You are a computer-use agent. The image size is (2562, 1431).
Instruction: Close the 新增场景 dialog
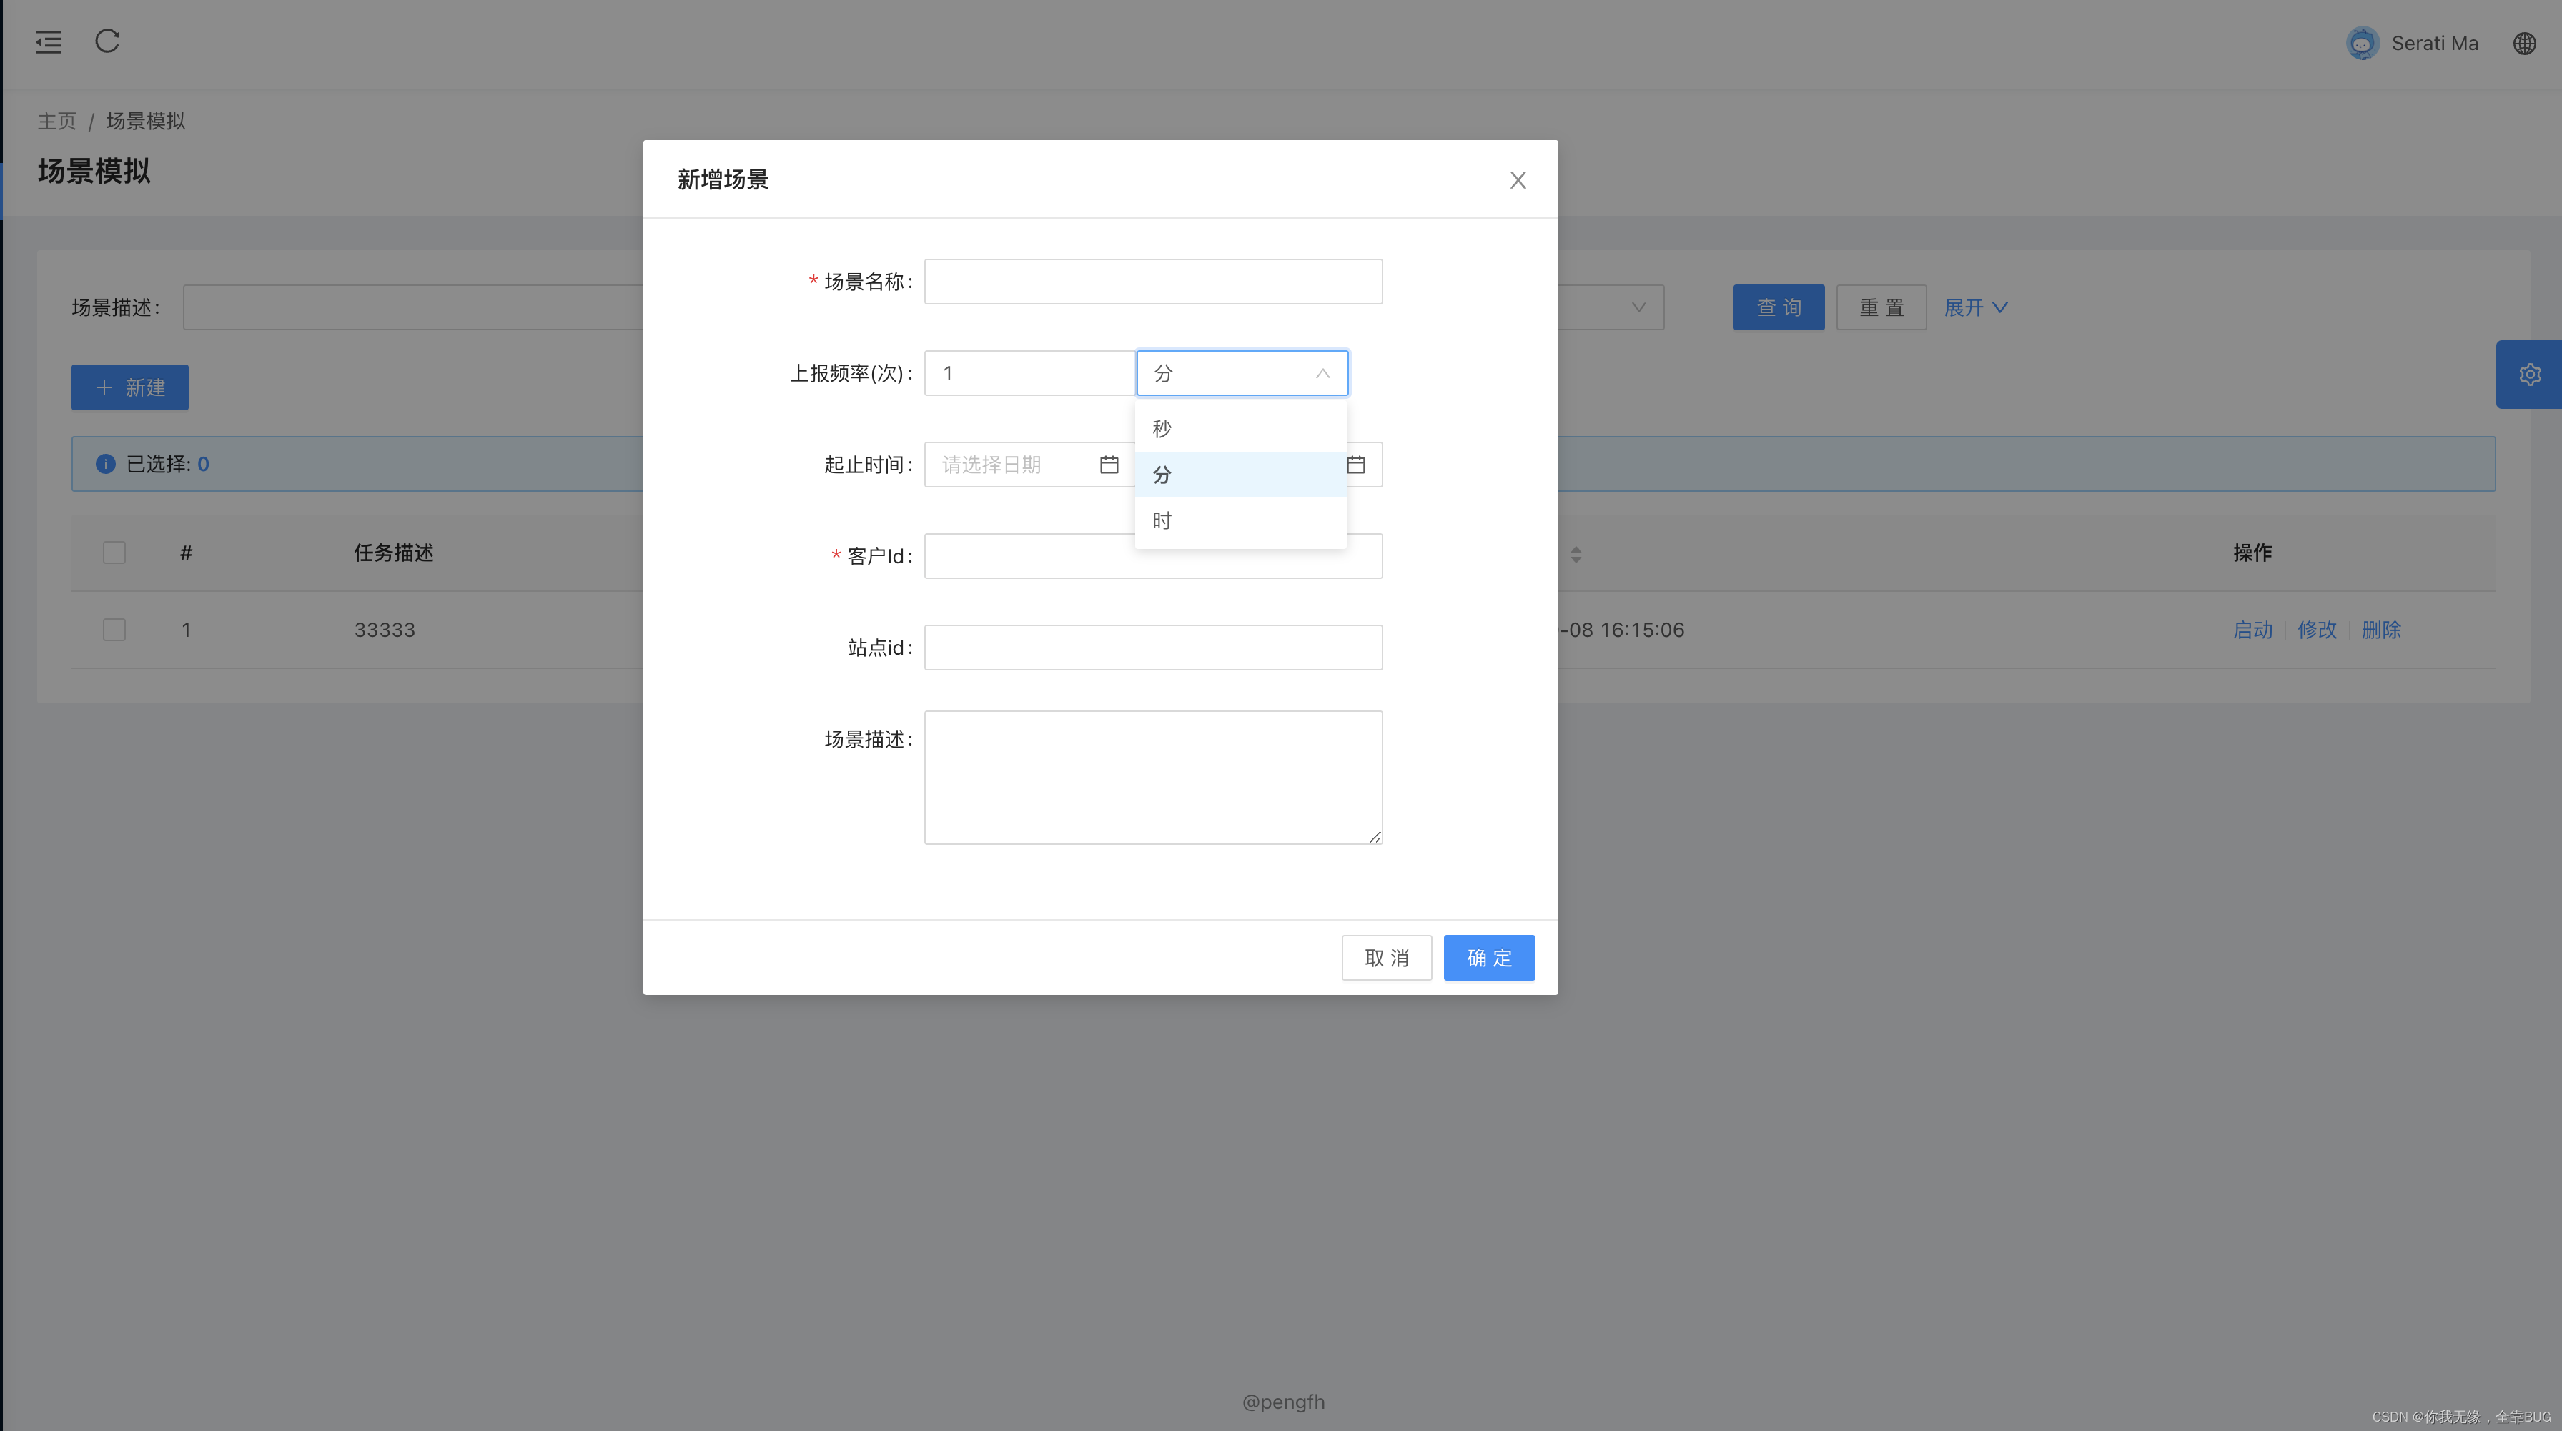click(1518, 180)
